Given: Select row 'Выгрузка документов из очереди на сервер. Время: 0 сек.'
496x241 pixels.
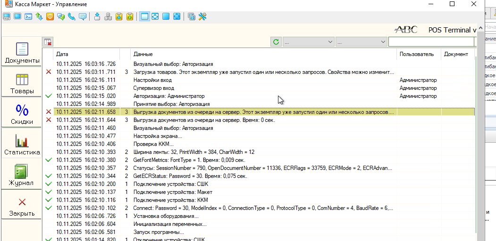Looking at the screenshot, I should (259, 120).
